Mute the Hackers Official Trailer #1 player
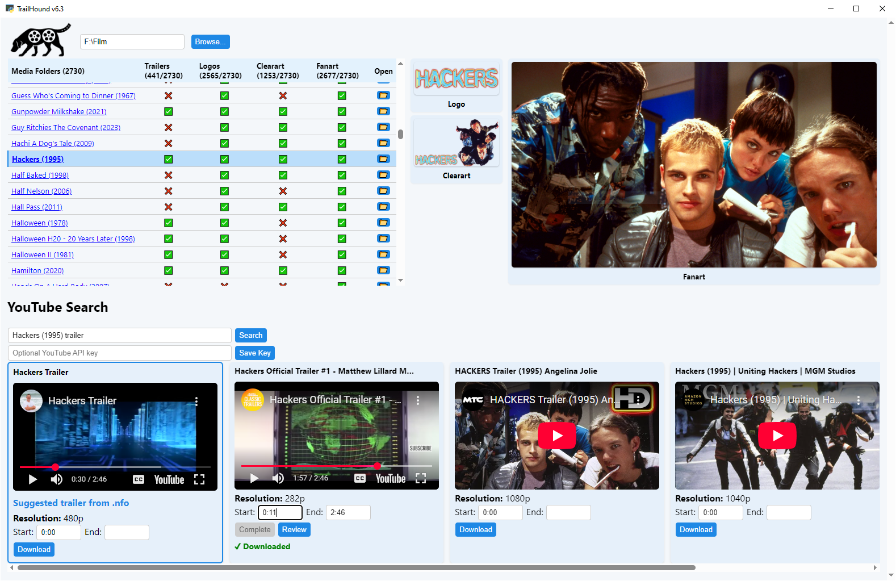The height and width of the screenshot is (581, 896). point(278,478)
